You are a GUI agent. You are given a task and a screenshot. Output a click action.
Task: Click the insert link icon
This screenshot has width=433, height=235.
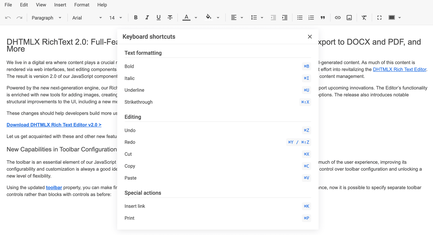point(338,17)
